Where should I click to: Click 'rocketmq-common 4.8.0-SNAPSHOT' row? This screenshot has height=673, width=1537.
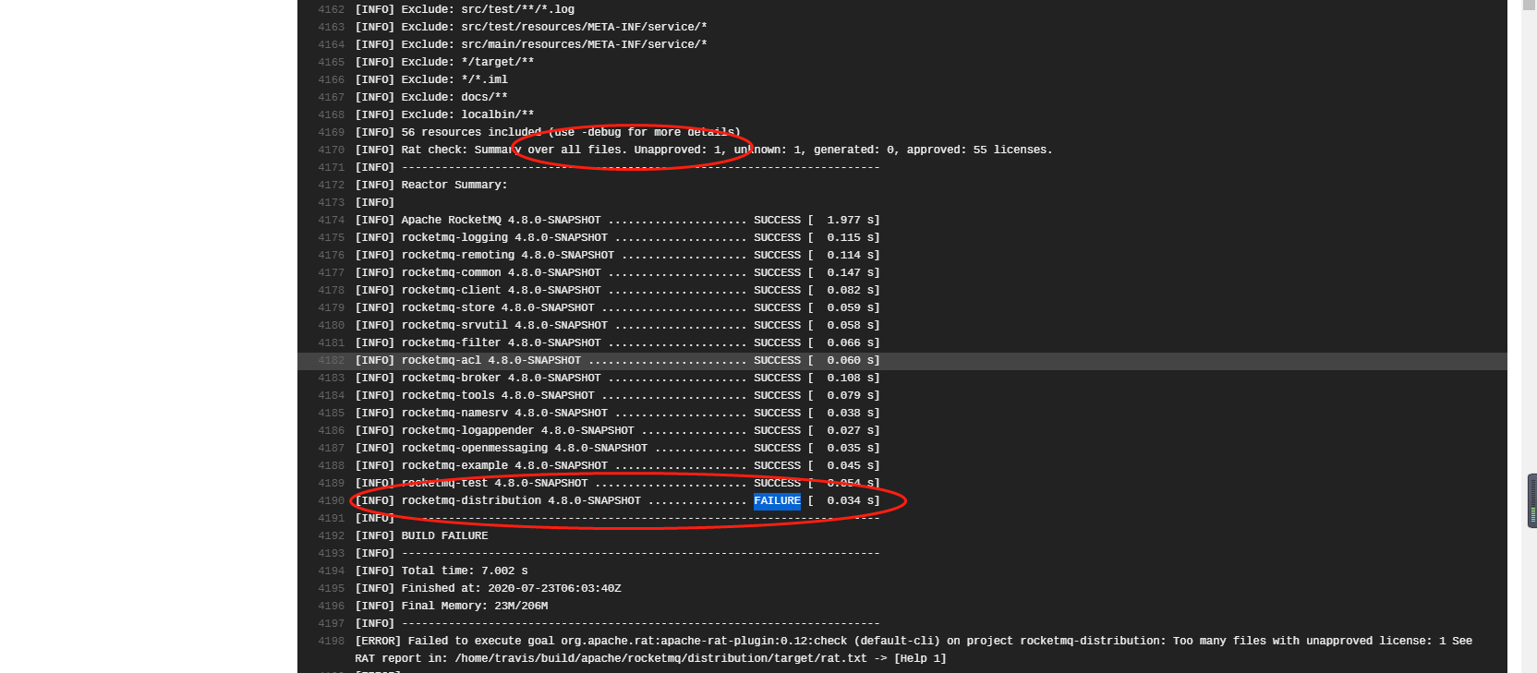[x=617, y=272]
